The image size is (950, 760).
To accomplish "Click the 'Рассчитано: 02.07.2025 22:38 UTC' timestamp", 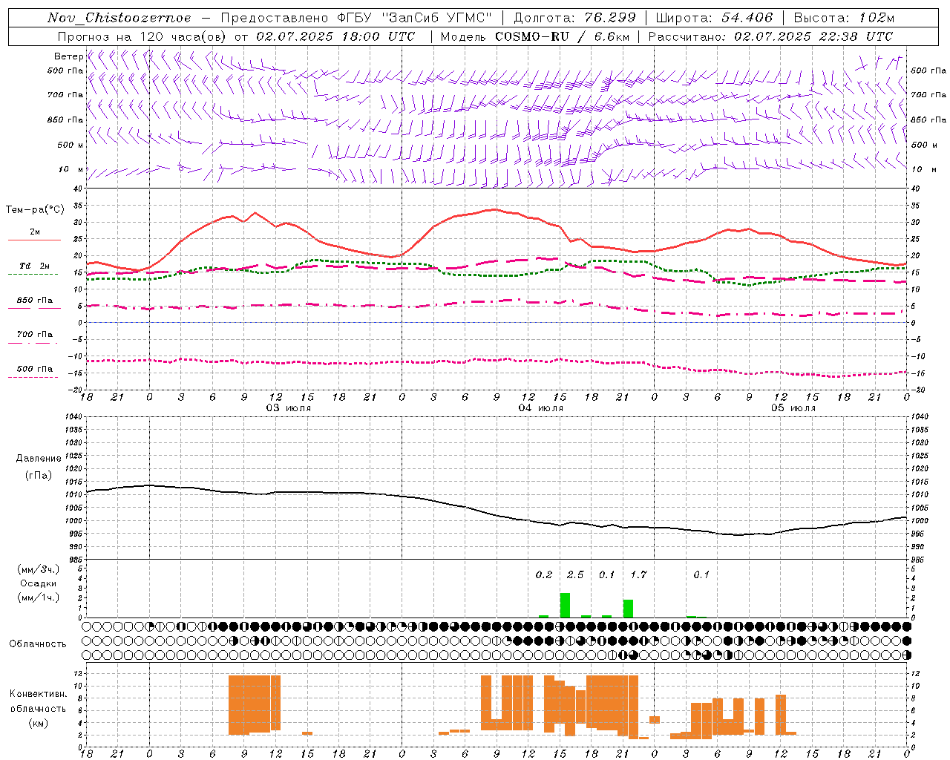I will [770, 36].
